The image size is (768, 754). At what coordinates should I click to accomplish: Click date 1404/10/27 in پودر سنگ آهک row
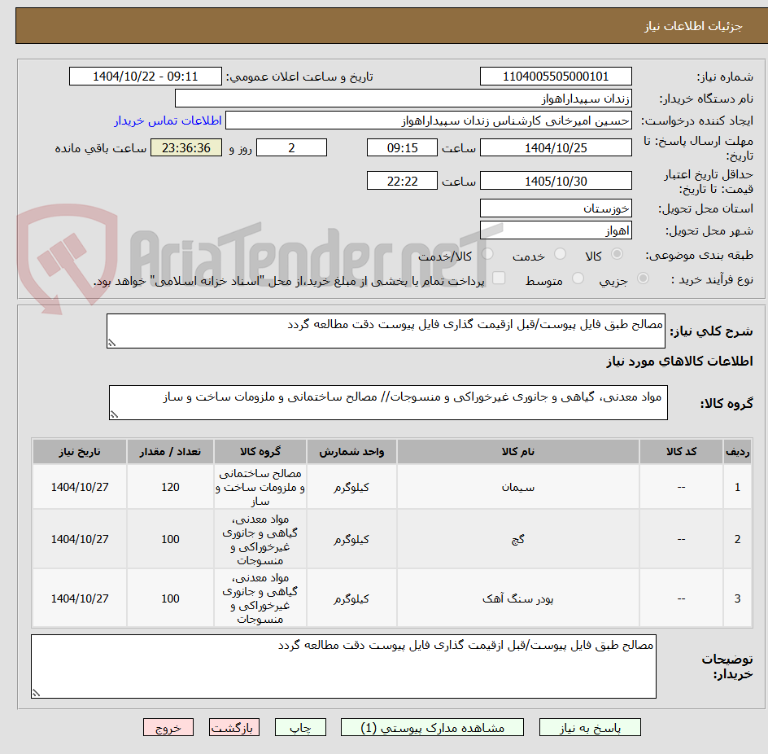click(x=80, y=598)
